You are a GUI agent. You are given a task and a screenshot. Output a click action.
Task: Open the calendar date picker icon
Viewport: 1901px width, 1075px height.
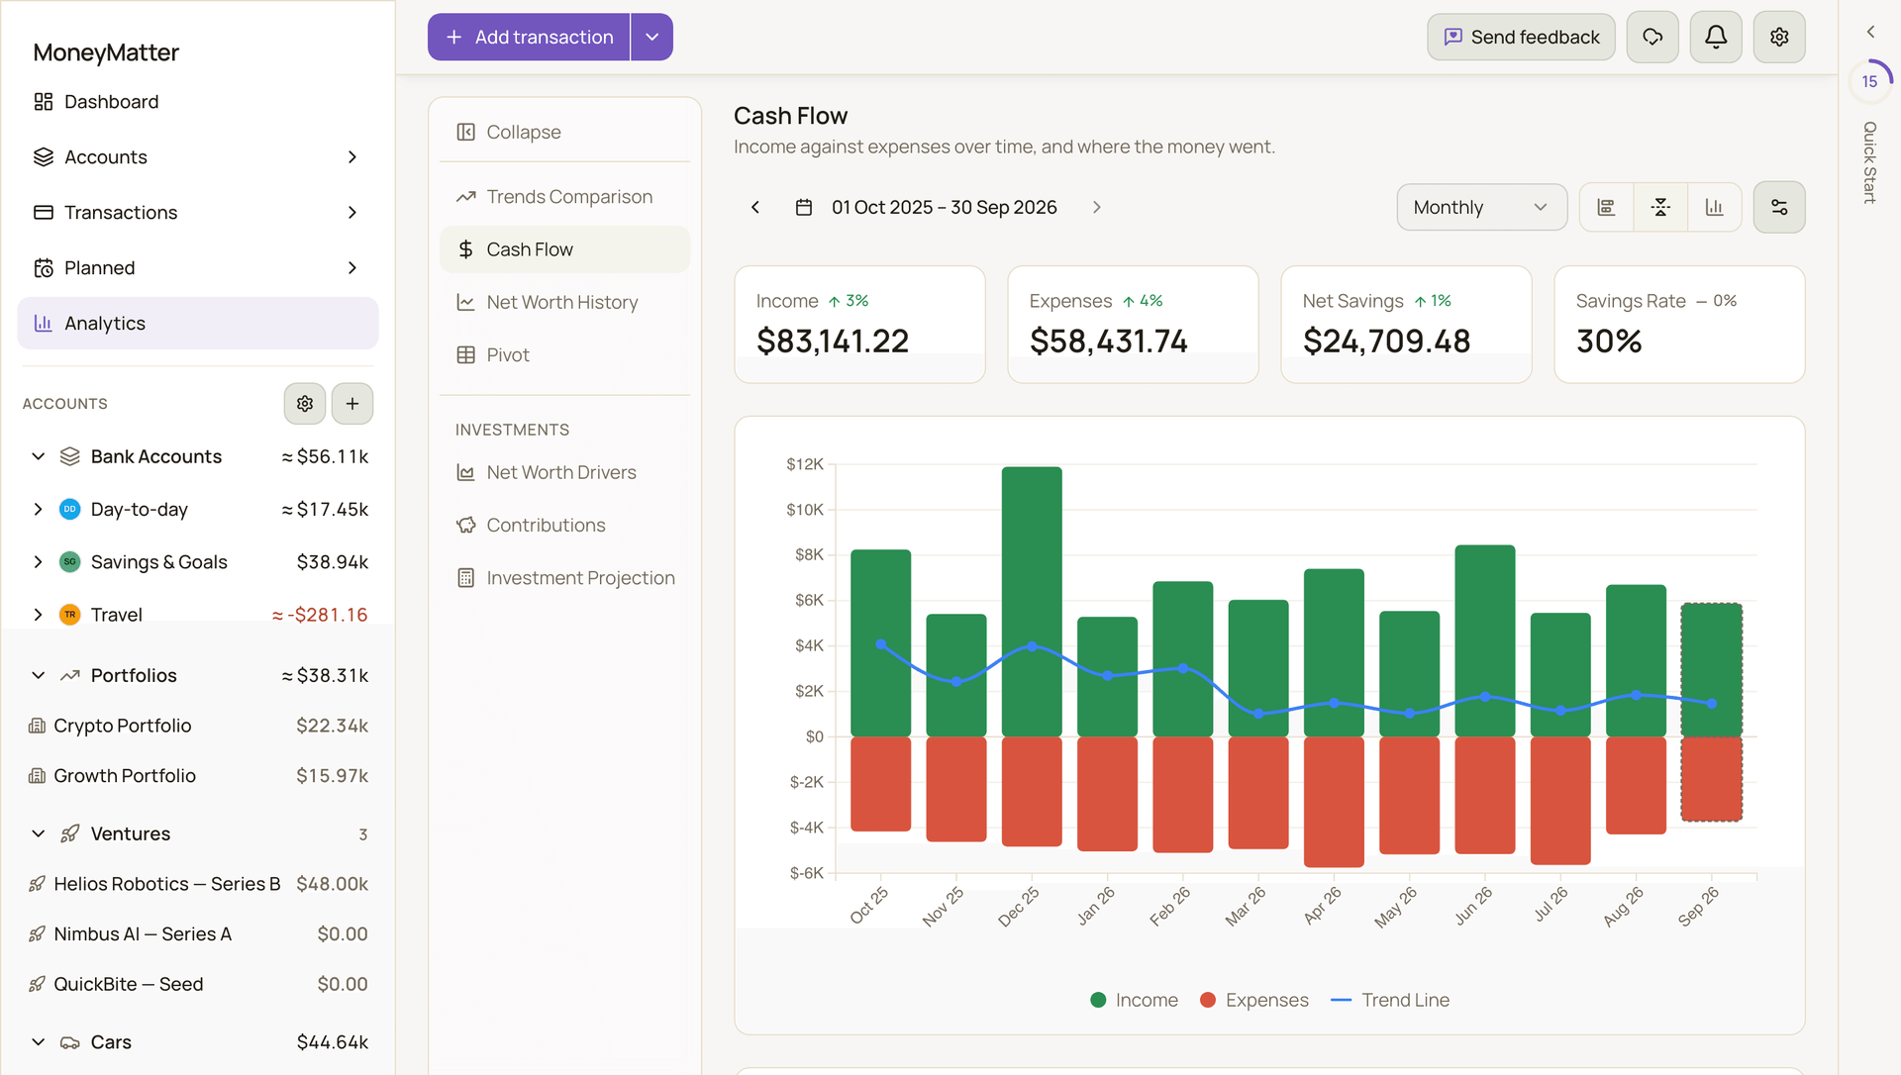coord(804,207)
